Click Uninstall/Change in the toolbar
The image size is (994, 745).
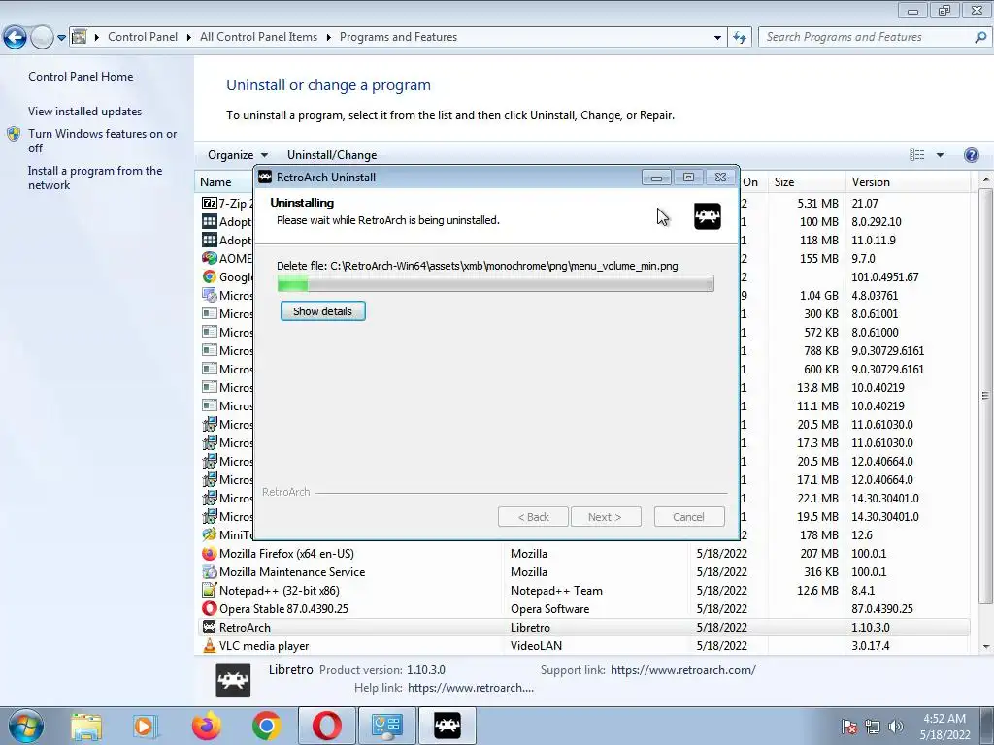332,155
